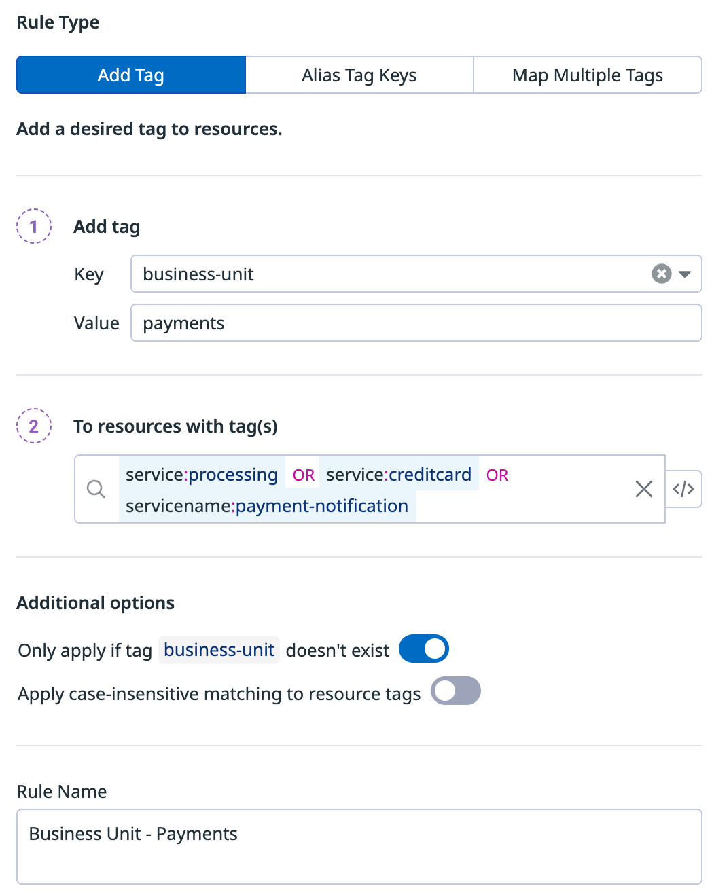Click step 1 circle marker

tap(34, 226)
